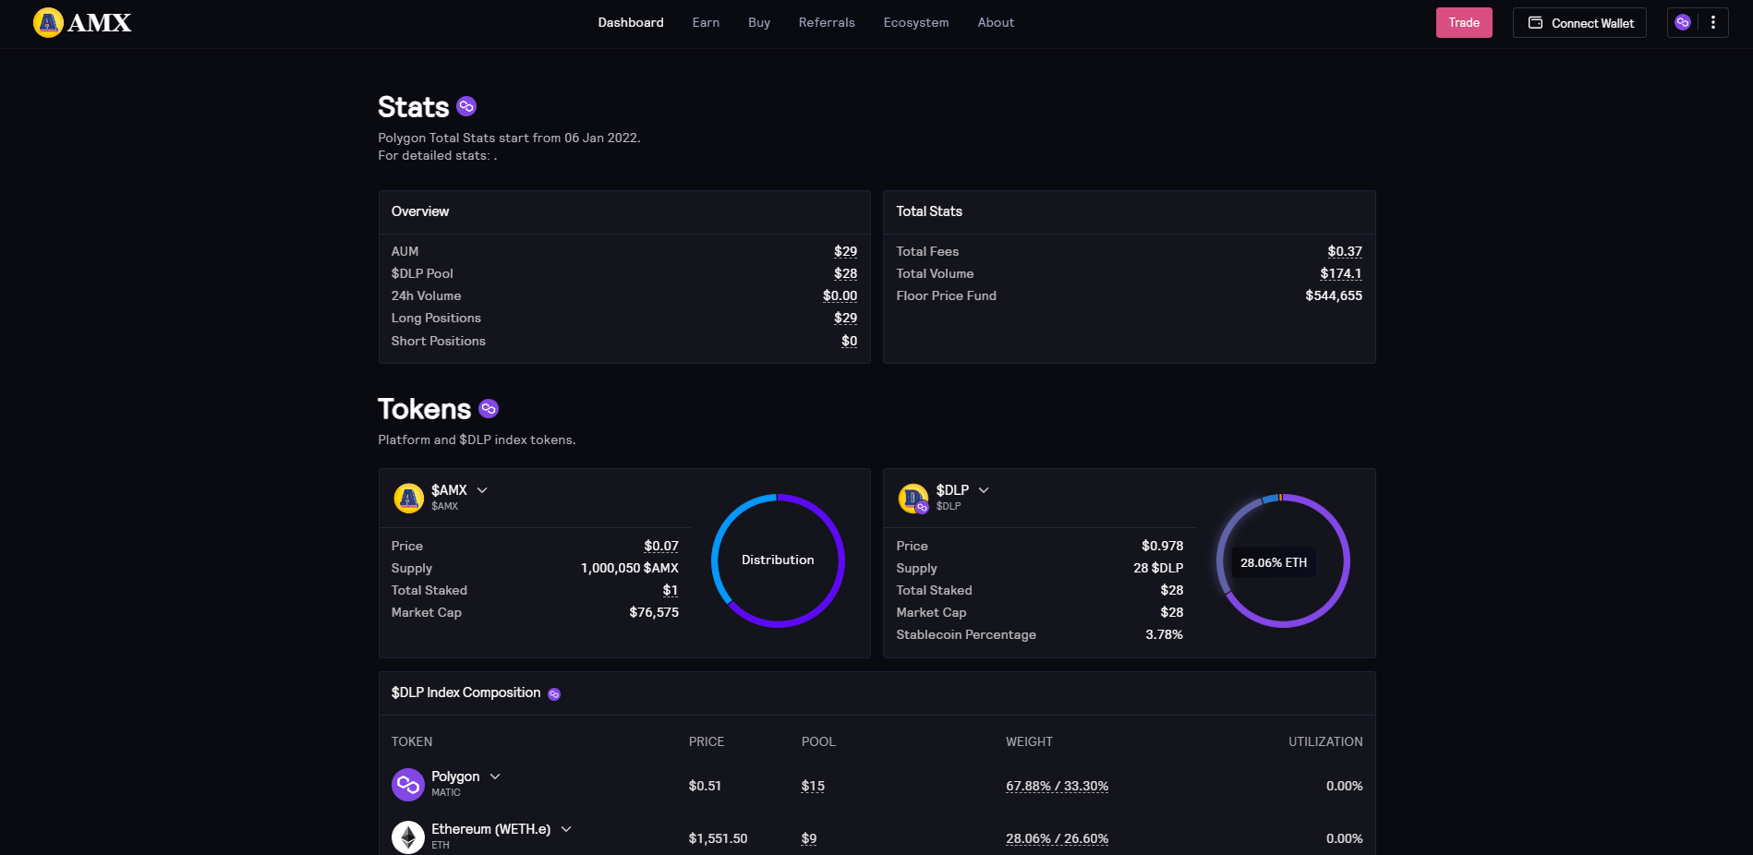This screenshot has height=855, width=1753.
Task: Click the Ethereum pool value $9
Action: [809, 838]
